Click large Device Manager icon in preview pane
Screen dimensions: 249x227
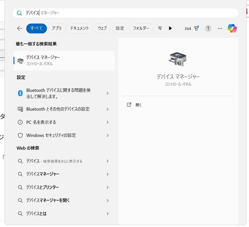pyautogui.click(x=178, y=59)
